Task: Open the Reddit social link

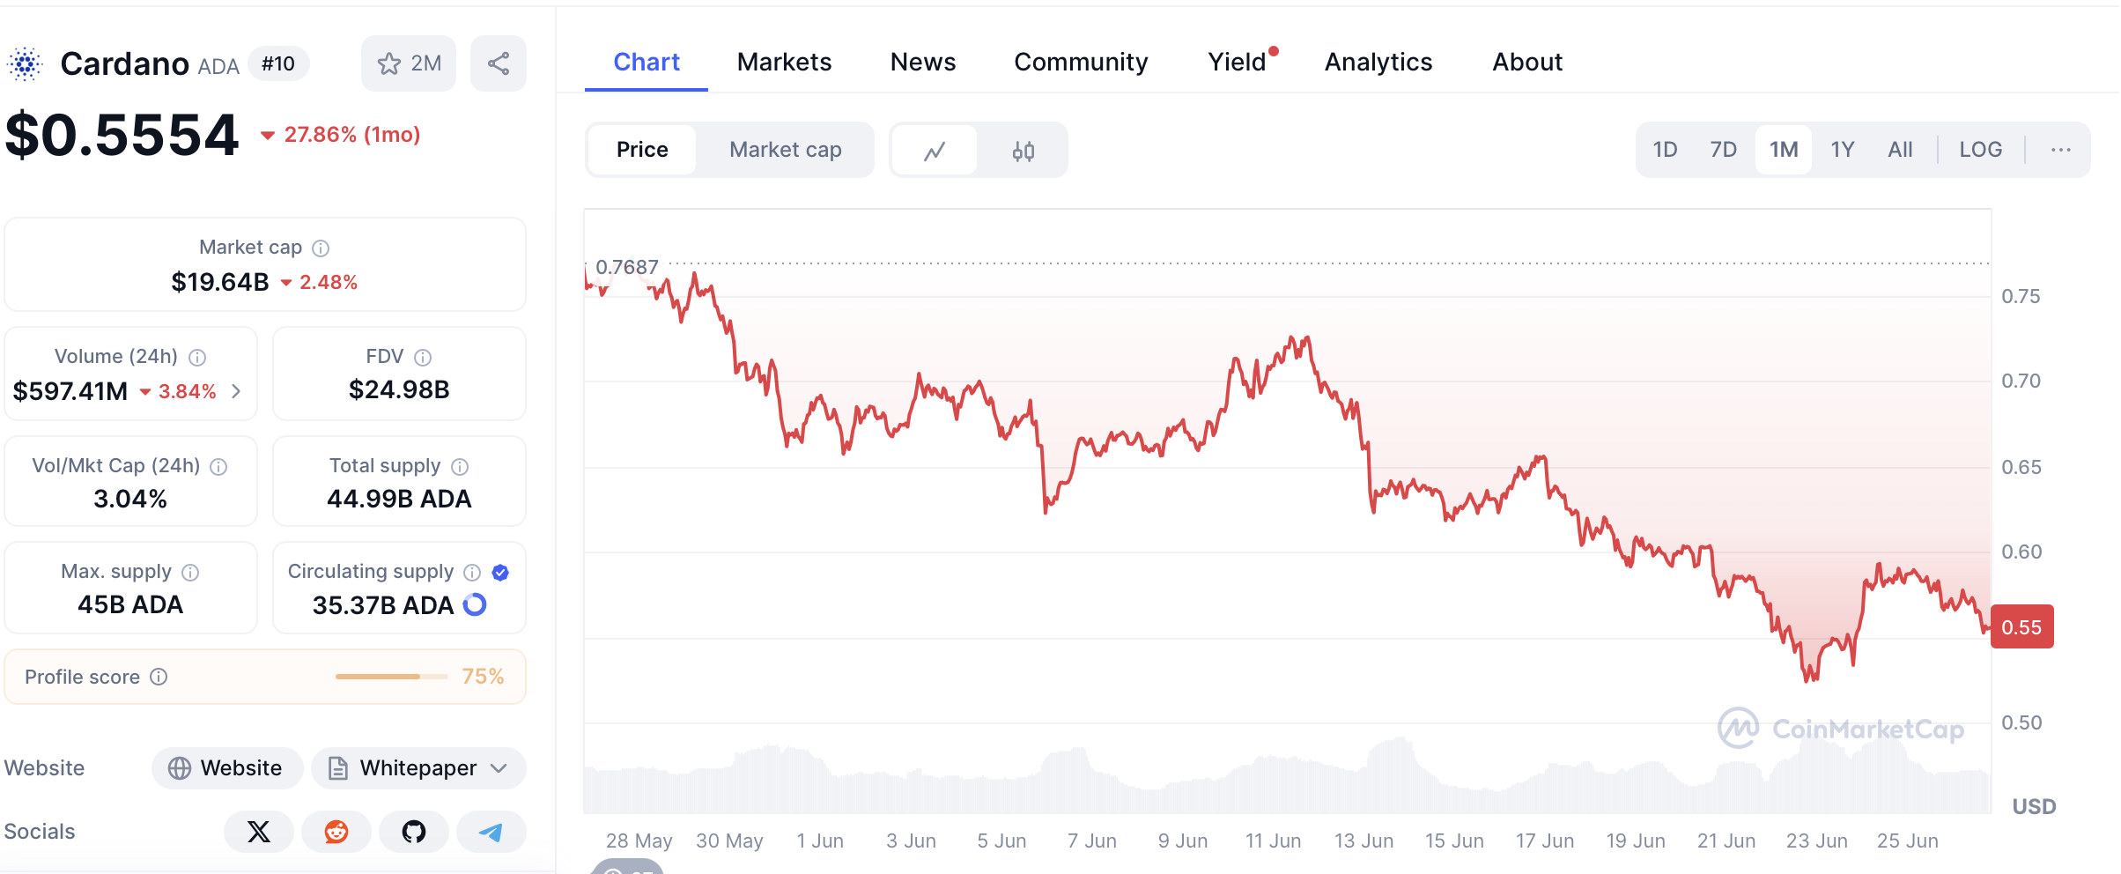Action: (x=336, y=832)
